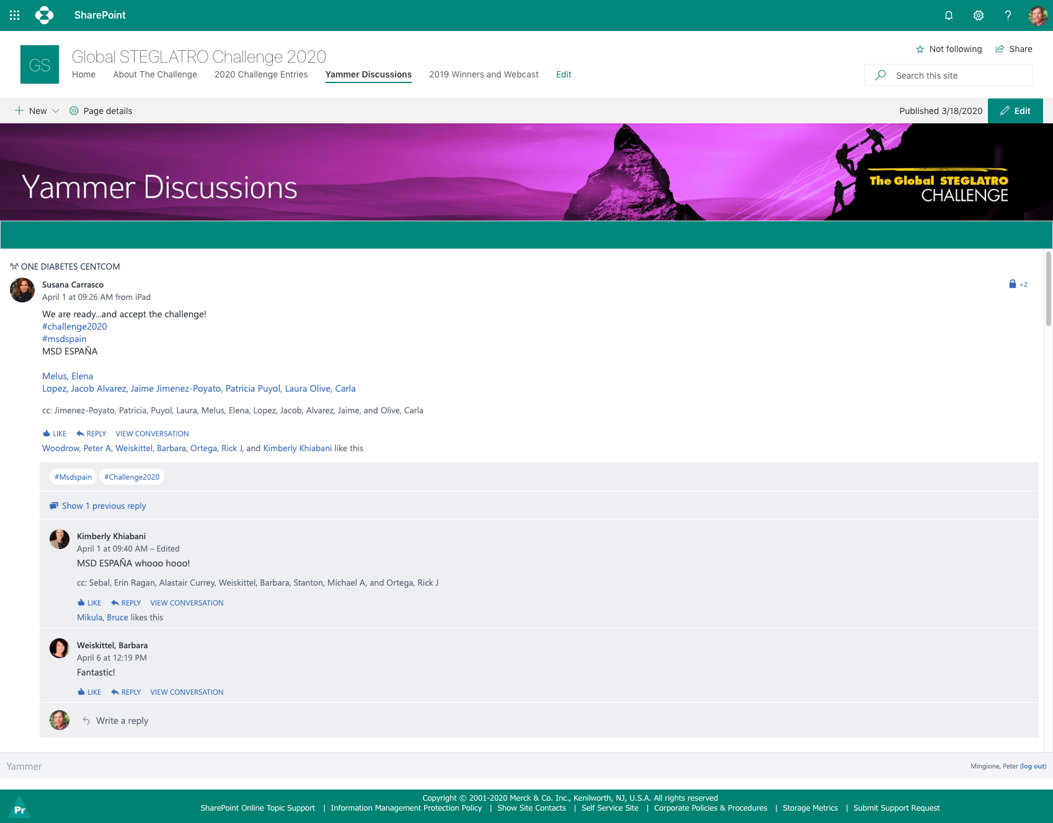Open the About The Challenge tab
The image size is (1053, 823).
click(155, 74)
